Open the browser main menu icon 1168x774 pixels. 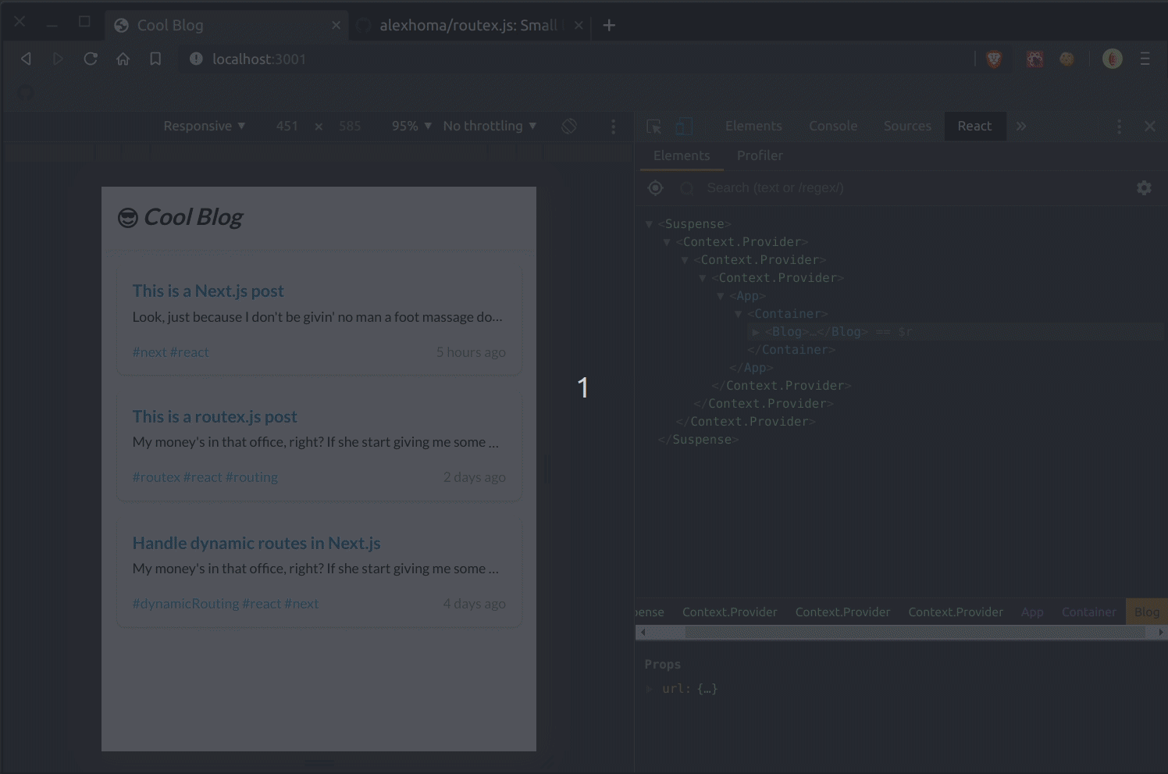[1145, 59]
